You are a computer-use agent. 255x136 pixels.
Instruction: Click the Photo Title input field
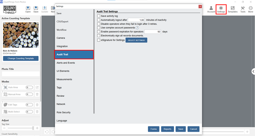point(21,74)
